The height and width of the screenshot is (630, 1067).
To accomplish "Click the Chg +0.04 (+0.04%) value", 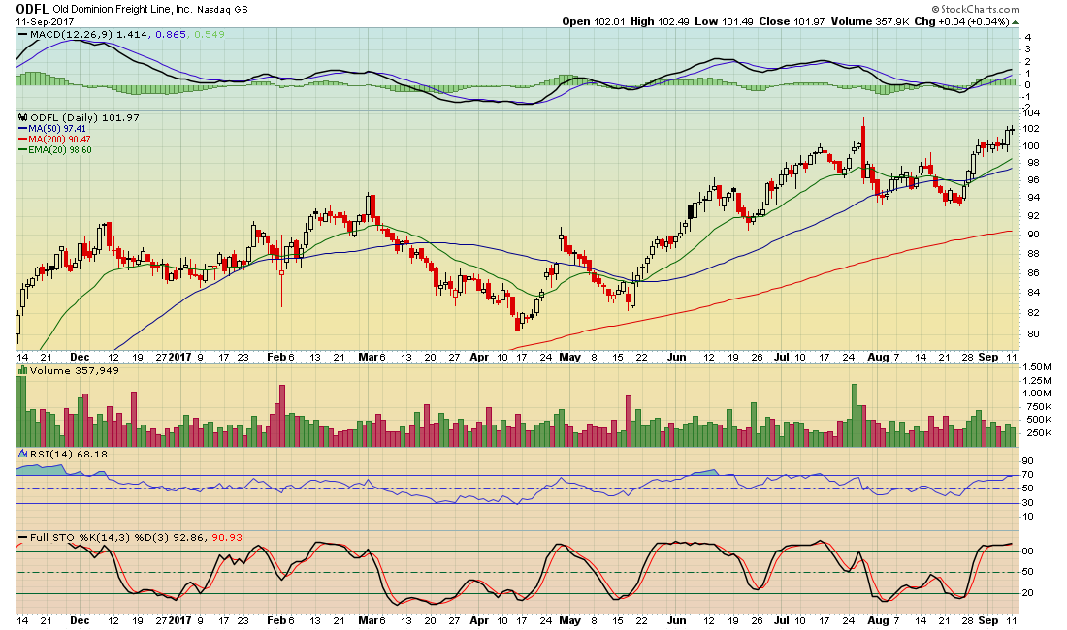I will (x=962, y=21).
